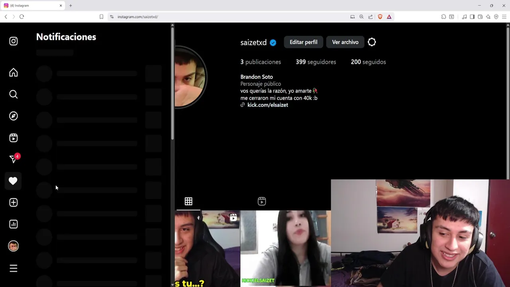Click the browser back arrow
510x287 pixels.
pyautogui.click(x=6, y=17)
